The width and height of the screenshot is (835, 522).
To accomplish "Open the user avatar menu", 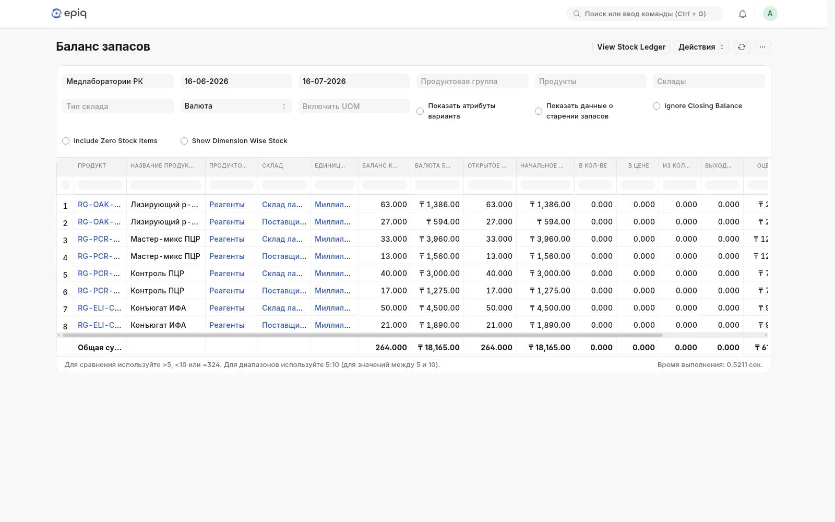I will coord(770,14).
